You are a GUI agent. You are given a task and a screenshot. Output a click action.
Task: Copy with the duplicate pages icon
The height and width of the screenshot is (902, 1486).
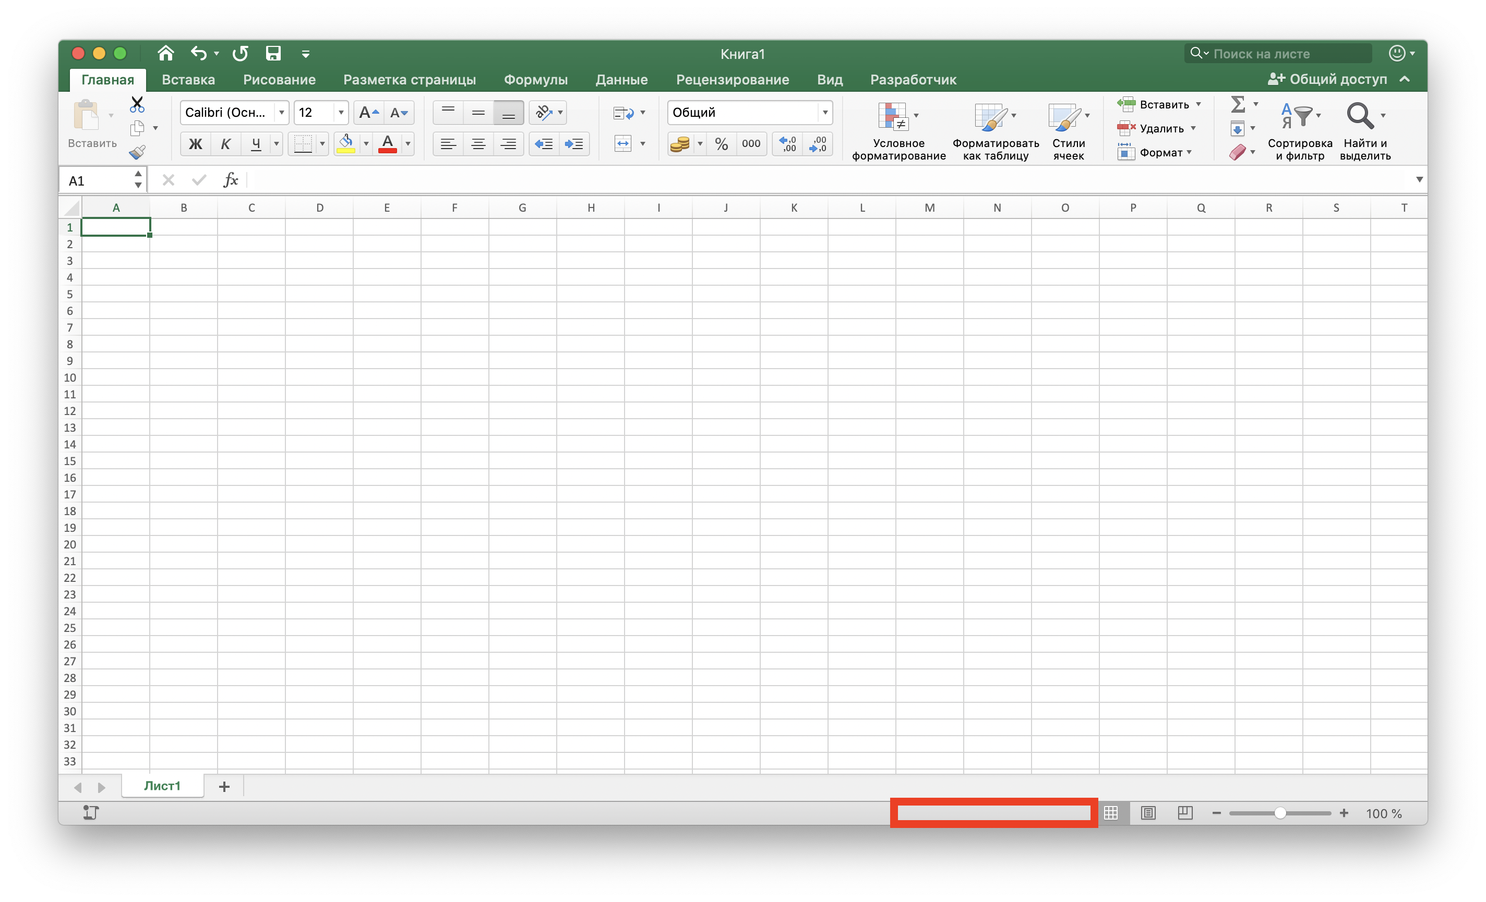click(x=138, y=128)
